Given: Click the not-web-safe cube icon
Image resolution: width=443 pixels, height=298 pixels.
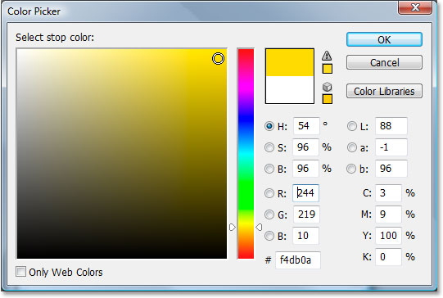Looking at the screenshot, I should 327,87.
